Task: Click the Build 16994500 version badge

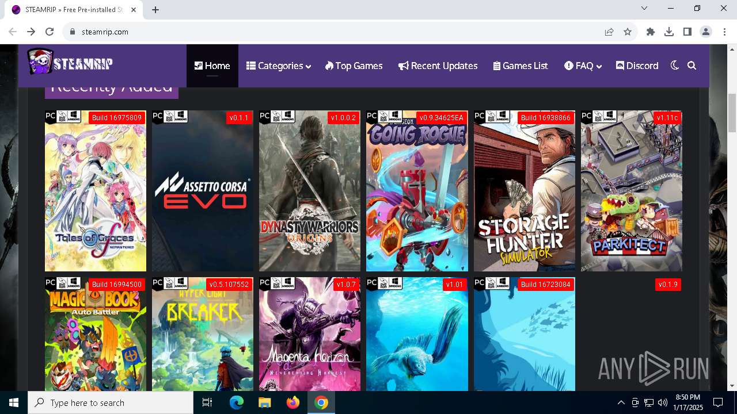Action: [117, 285]
